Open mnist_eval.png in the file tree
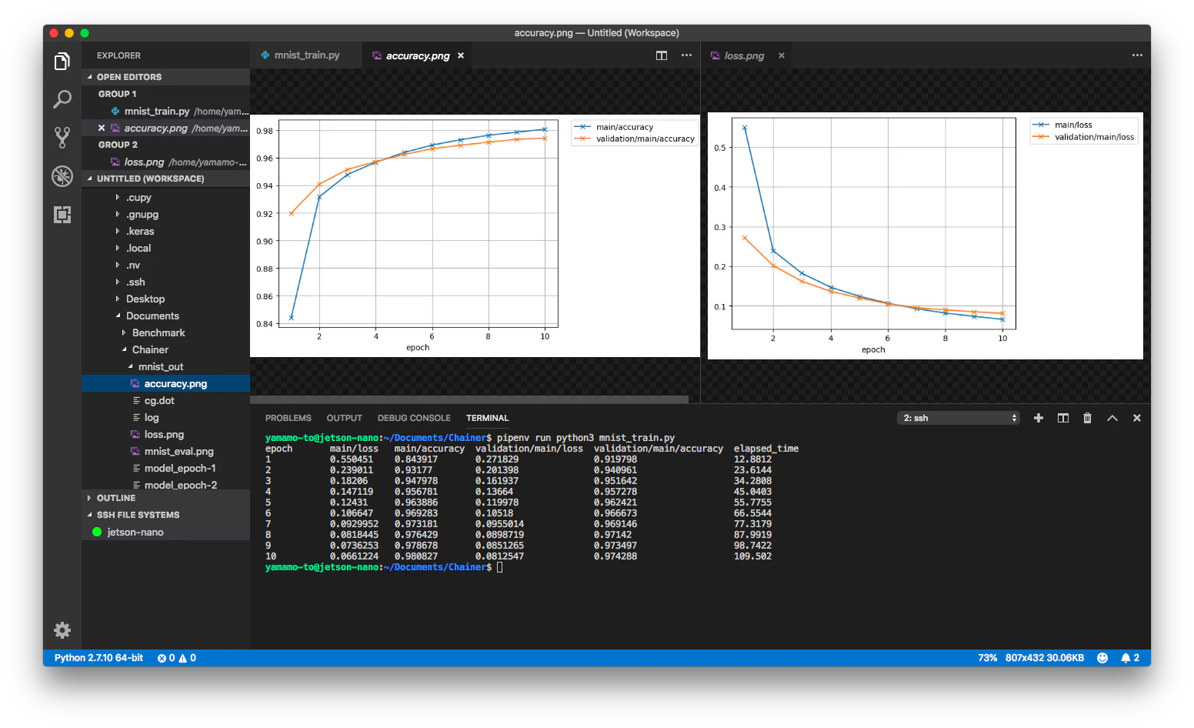This screenshot has height=728, width=1194. (x=165, y=452)
